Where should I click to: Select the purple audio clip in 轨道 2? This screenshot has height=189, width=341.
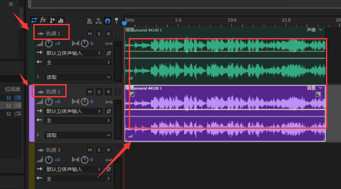(225, 113)
